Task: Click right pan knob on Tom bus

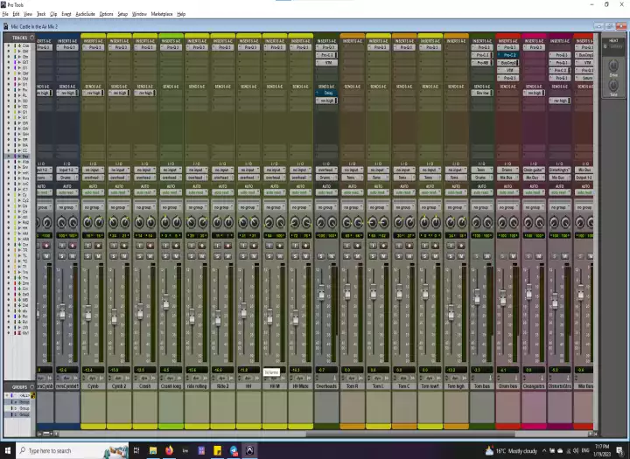Action: pos(487,222)
